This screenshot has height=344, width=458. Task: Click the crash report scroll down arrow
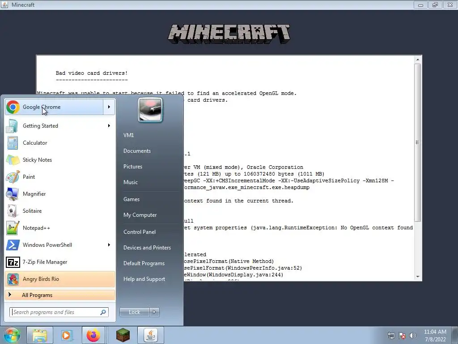(x=418, y=276)
